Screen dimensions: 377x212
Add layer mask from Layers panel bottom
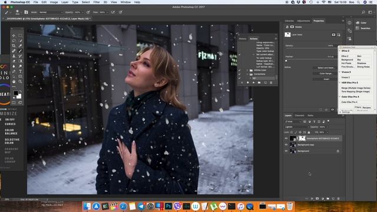pyautogui.click(x=317, y=198)
